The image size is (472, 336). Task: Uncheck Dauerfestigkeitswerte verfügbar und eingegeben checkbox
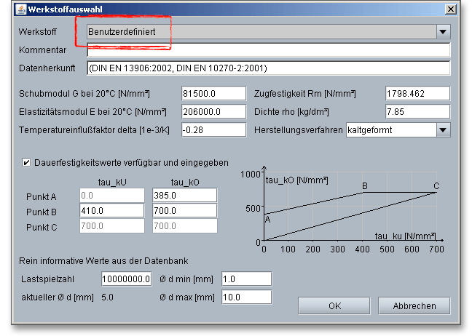pos(27,162)
